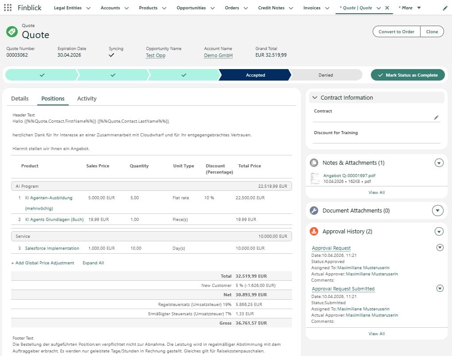
Task: Click View All under Notes & Attachments
Action: click(377, 193)
